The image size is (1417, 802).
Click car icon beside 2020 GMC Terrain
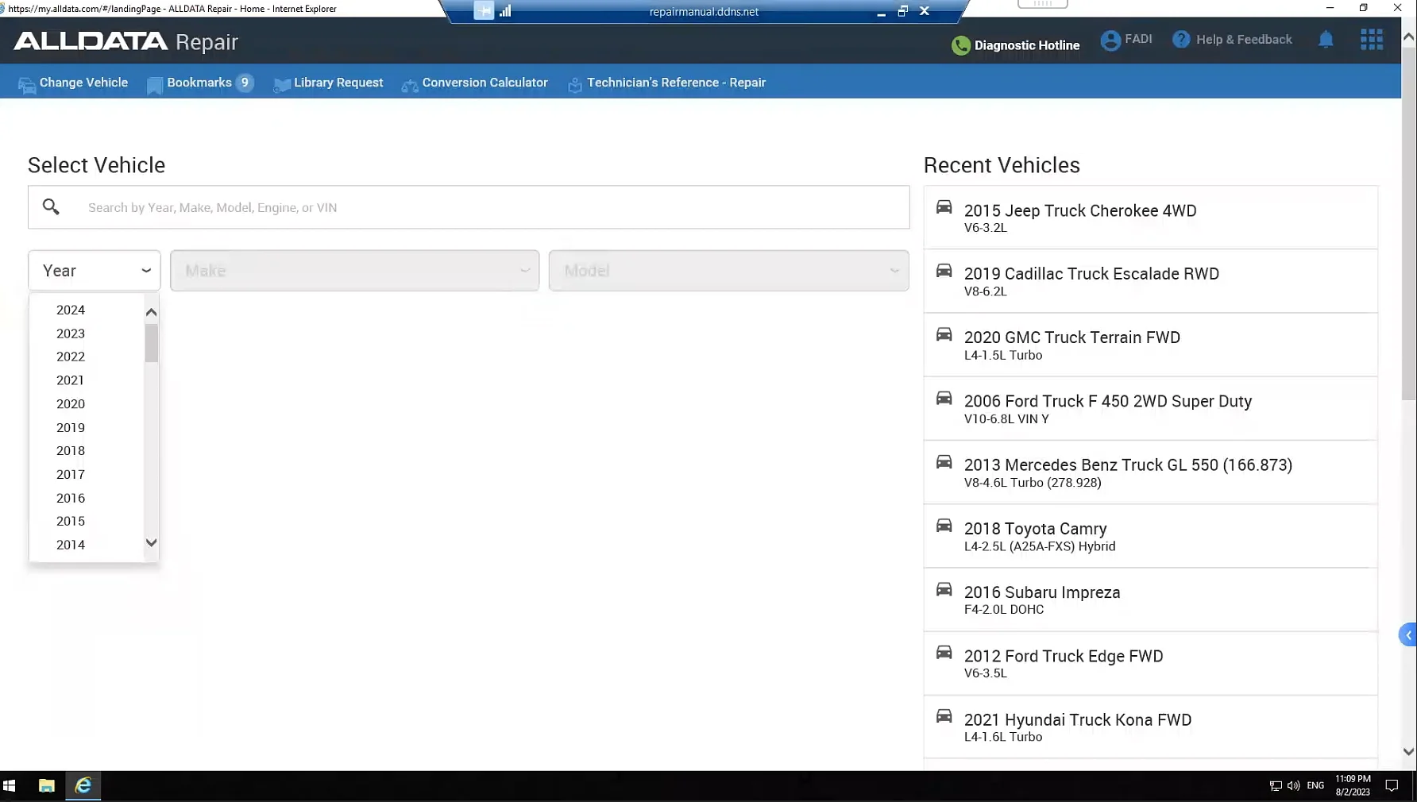(x=944, y=334)
